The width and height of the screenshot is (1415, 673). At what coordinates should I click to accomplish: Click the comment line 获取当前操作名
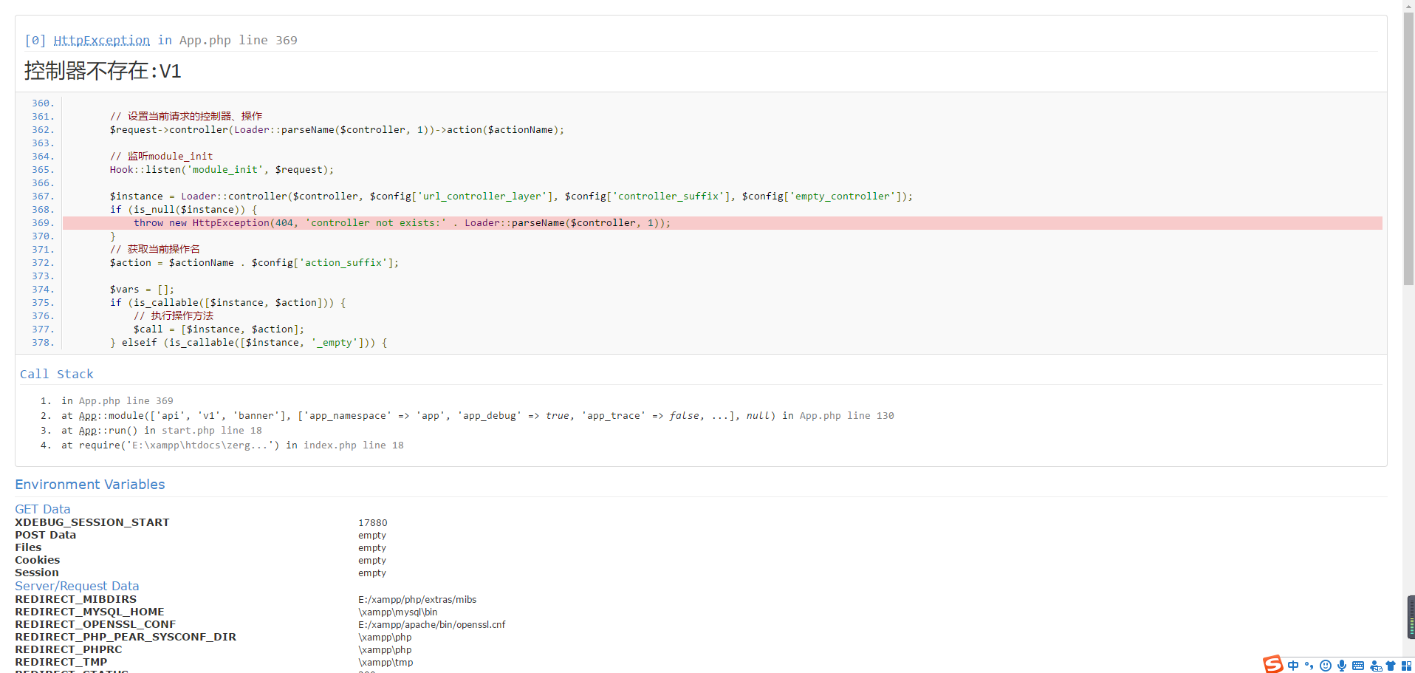pos(155,250)
